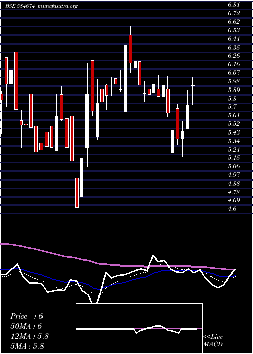
Task: Select the 6.35 price axis label
Action: (x=234, y=48)
